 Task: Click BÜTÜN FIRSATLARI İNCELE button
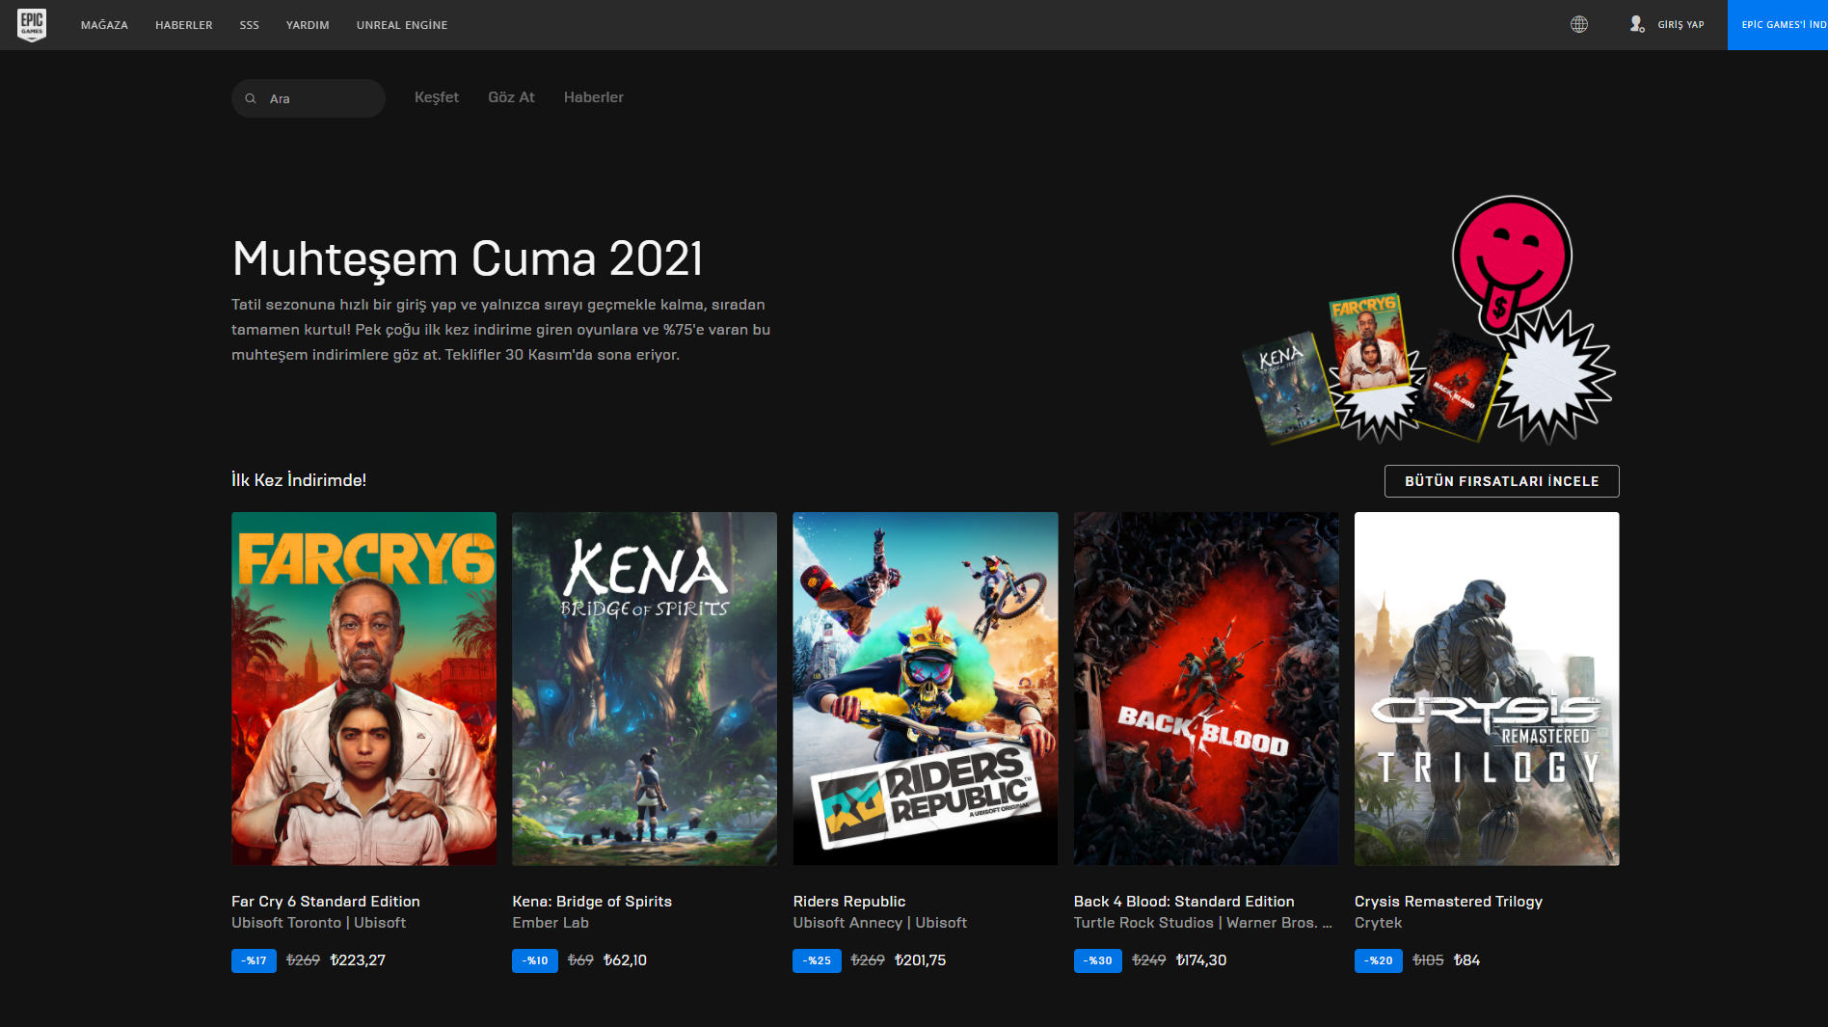click(1501, 480)
